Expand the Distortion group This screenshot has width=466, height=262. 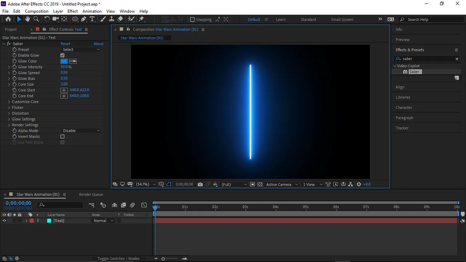[x=9, y=114]
